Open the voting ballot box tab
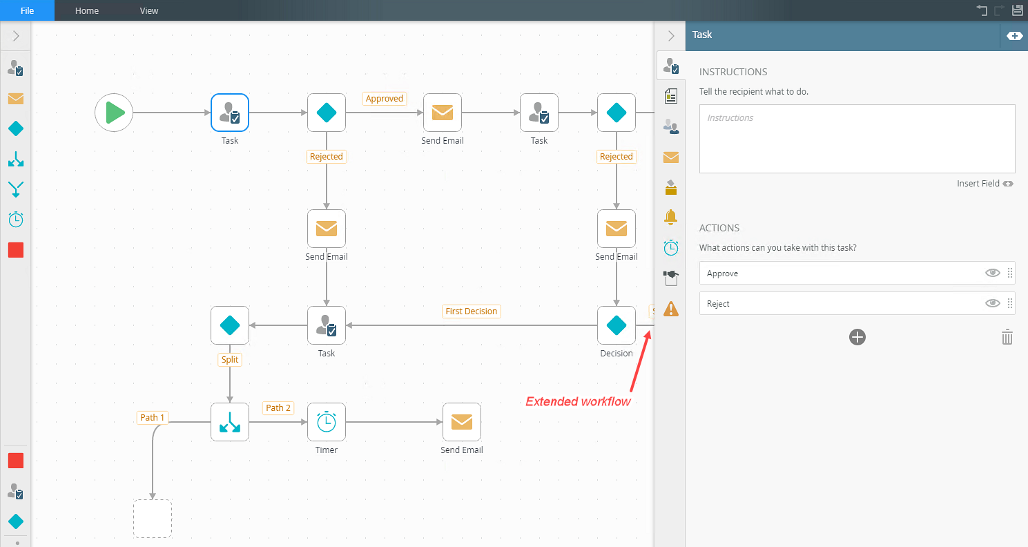Screen dimensions: 1028x547 point(670,187)
